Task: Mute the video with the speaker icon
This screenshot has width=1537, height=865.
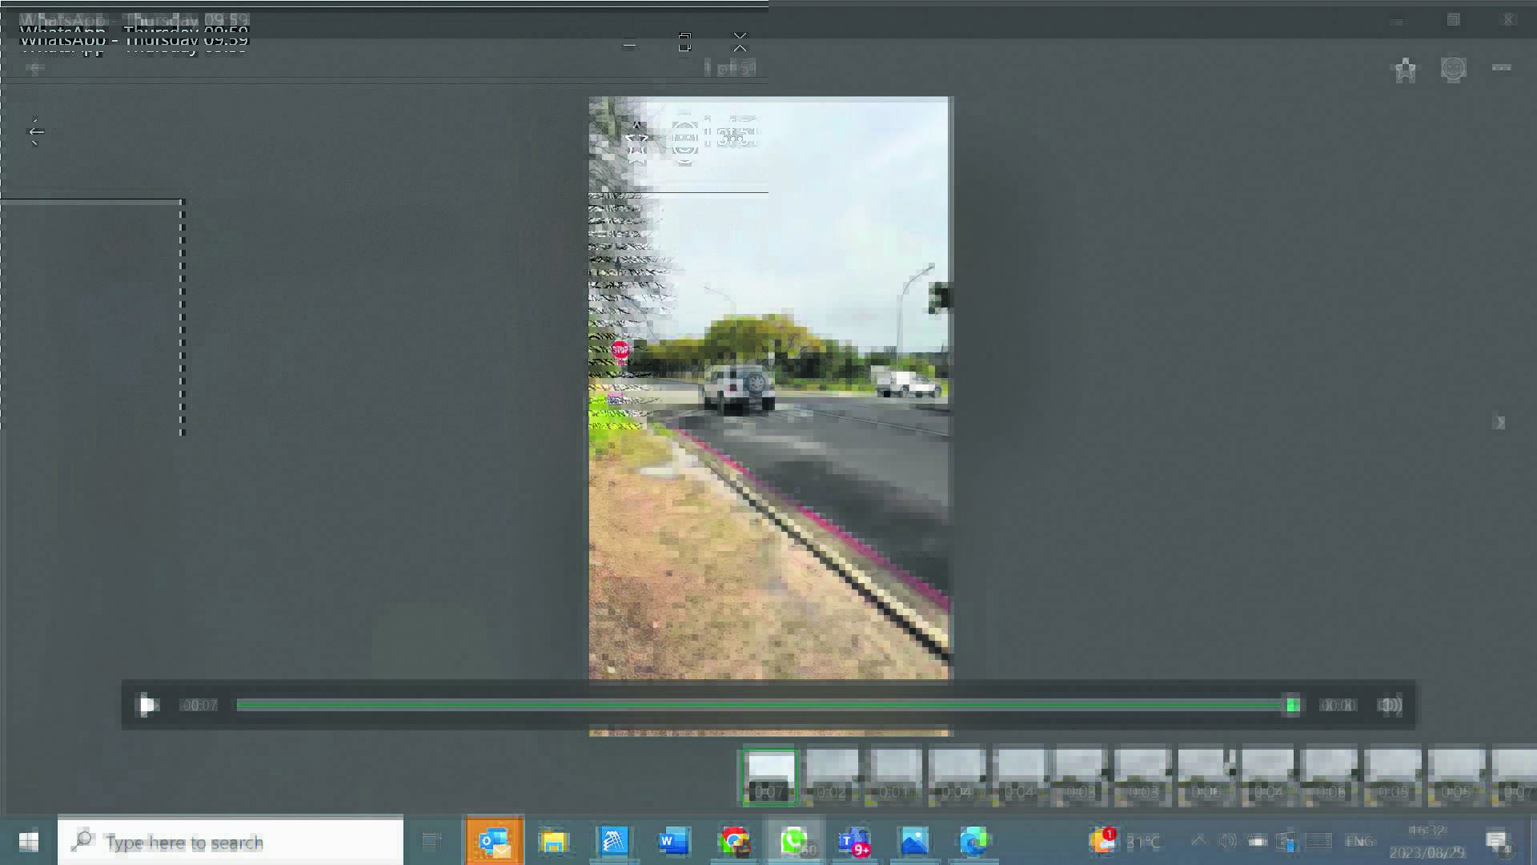Action: tap(1390, 705)
